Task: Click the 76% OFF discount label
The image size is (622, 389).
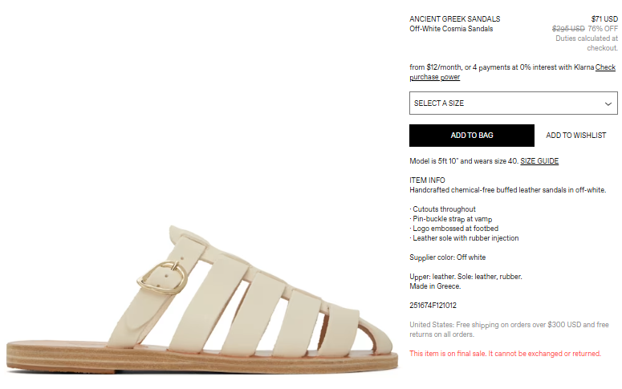Action: (603, 29)
